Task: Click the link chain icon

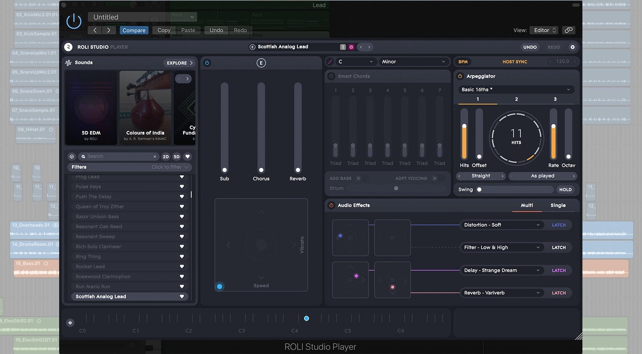Action: point(568,30)
